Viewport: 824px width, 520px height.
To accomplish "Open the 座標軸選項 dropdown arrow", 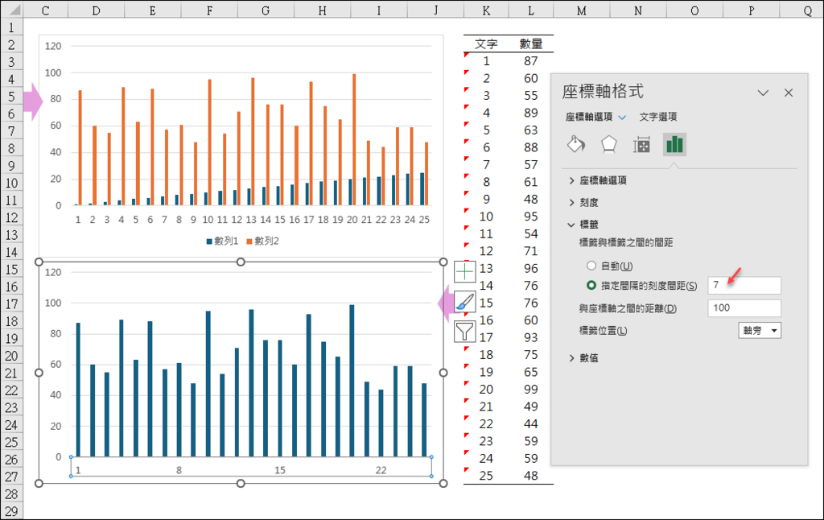I will pyautogui.click(x=622, y=118).
